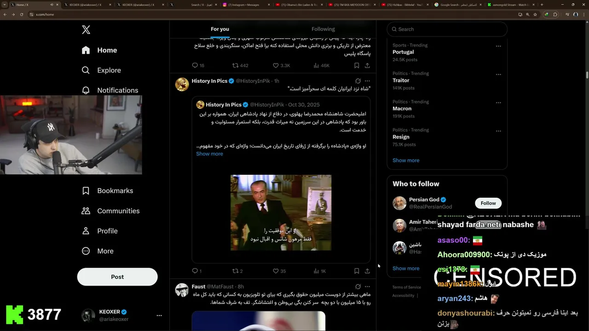Open Bookmarks in the sidebar

tap(107, 191)
